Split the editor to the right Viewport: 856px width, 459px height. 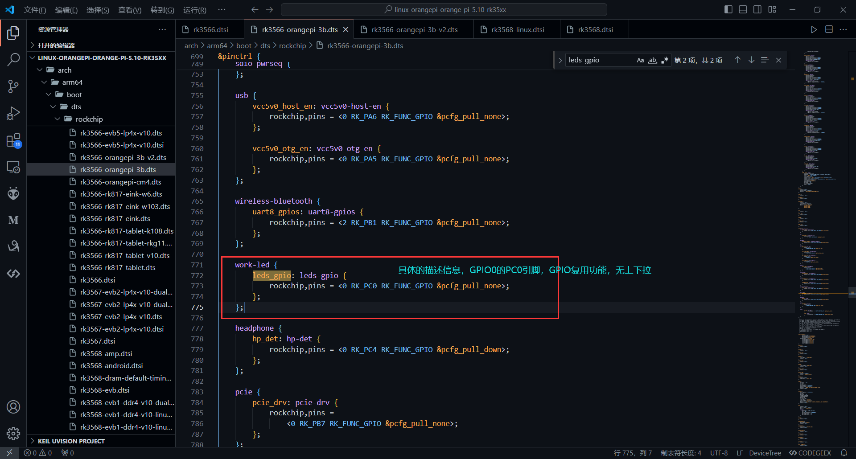[x=829, y=29]
